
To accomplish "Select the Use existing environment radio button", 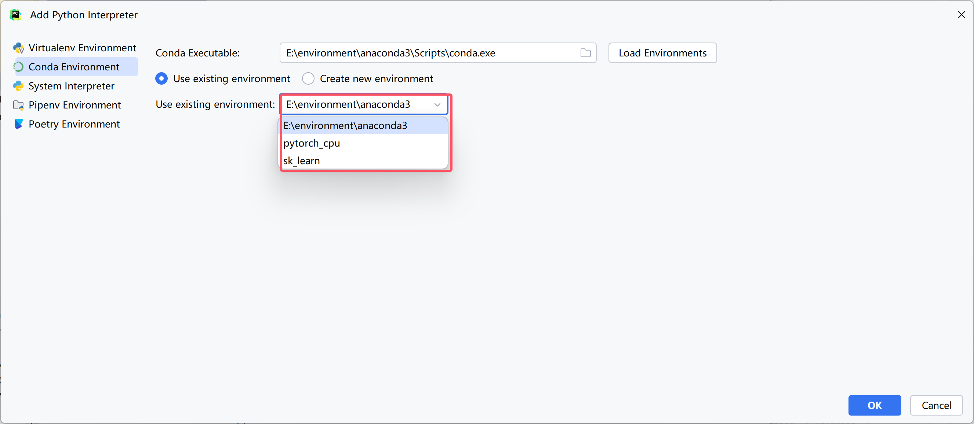I will 161,78.
